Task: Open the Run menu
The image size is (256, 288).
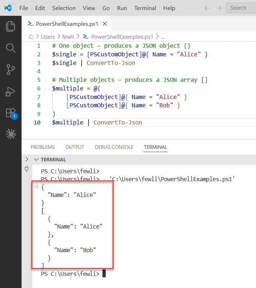Action: [x=122, y=8]
